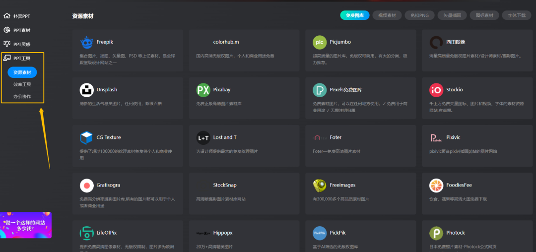Click the Gratisogra red dot logo
Screen dimensions: 536x252
pyautogui.click(x=86, y=186)
